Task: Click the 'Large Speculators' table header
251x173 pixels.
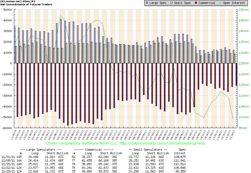Action: [41, 150]
